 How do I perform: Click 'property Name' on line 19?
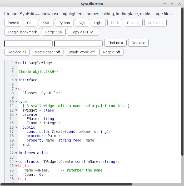(40, 140)
